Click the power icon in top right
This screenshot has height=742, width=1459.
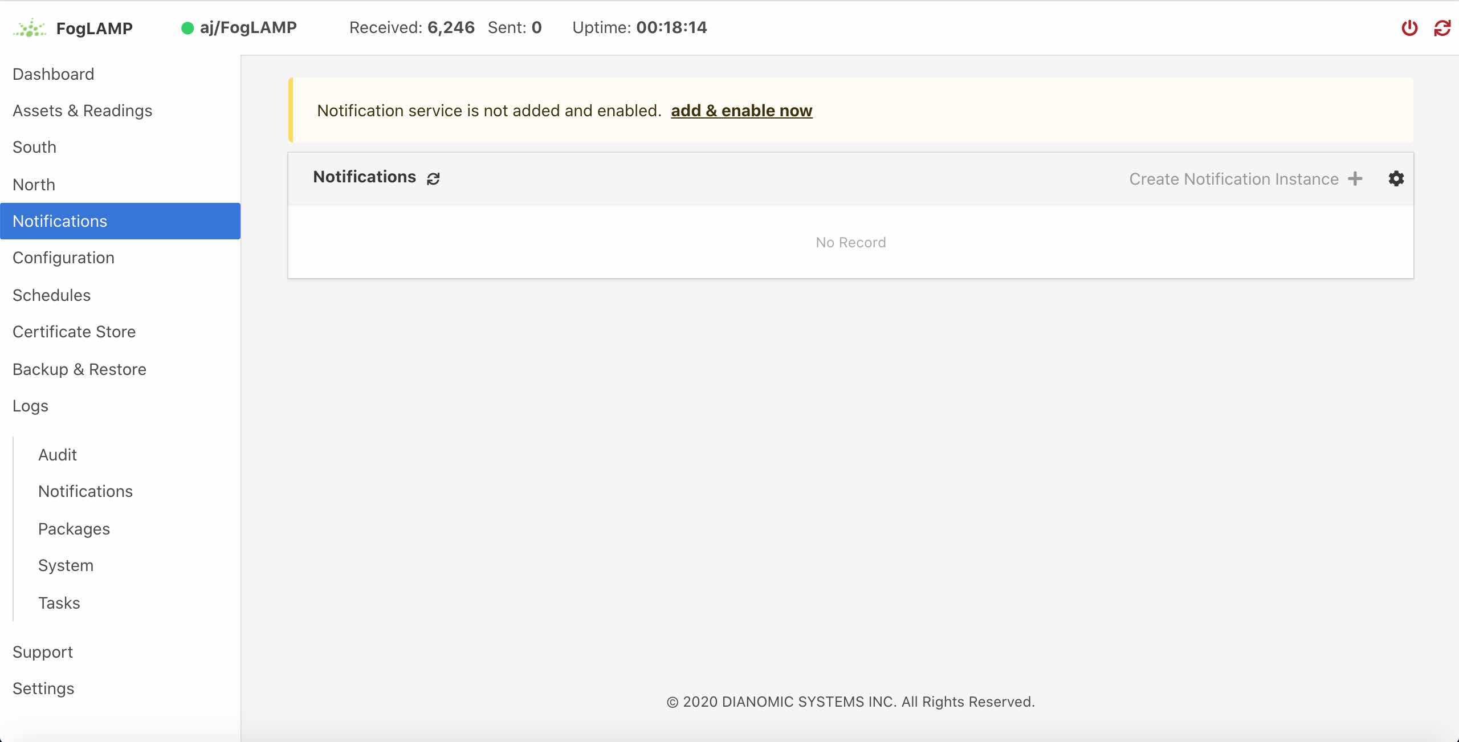click(1411, 27)
